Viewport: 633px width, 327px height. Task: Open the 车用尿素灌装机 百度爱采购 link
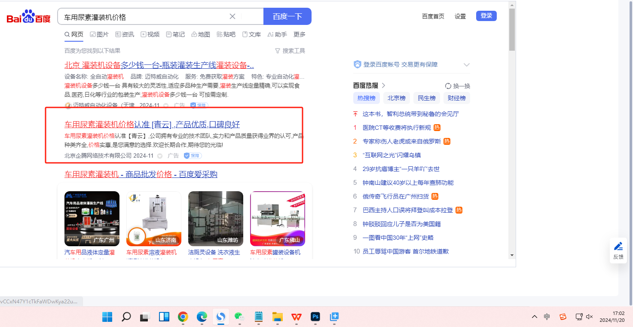click(x=141, y=174)
